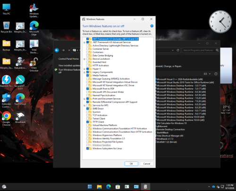Open Edge browser from the taskbar
This screenshot has width=236, height=191.
coord(109,187)
